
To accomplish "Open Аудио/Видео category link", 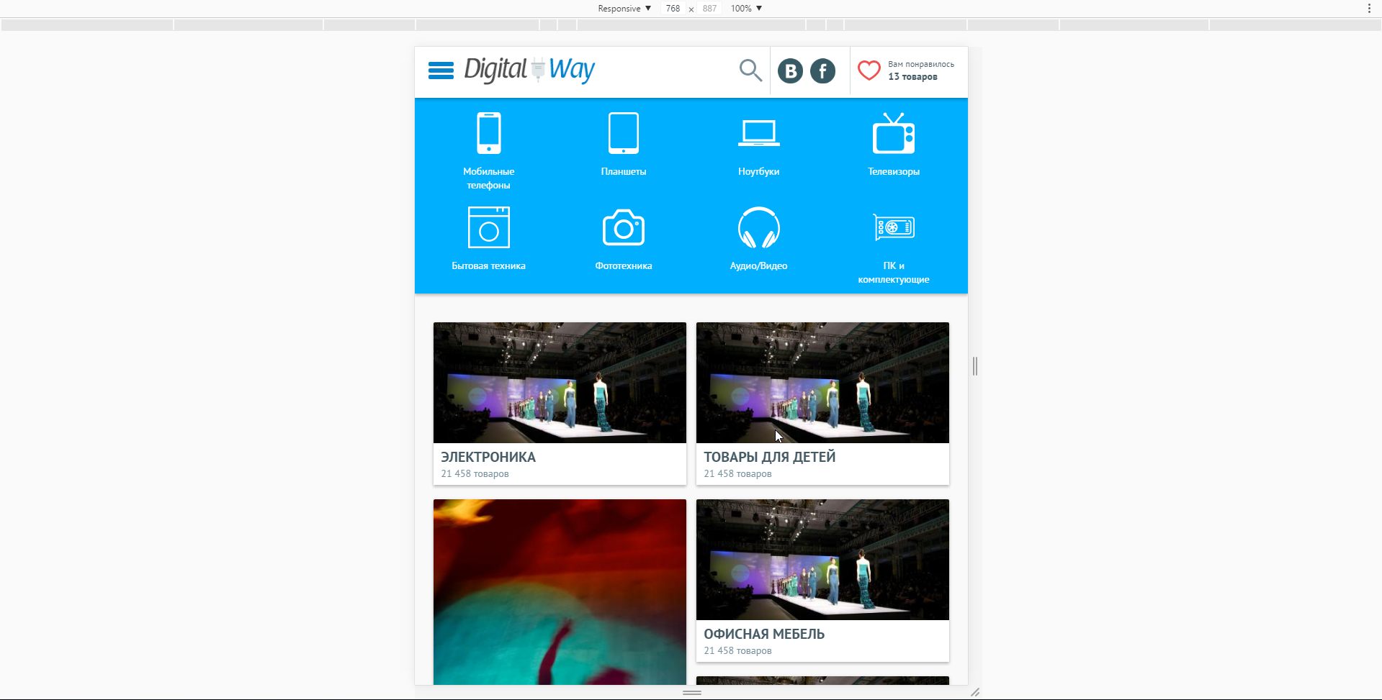I will pyautogui.click(x=759, y=265).
